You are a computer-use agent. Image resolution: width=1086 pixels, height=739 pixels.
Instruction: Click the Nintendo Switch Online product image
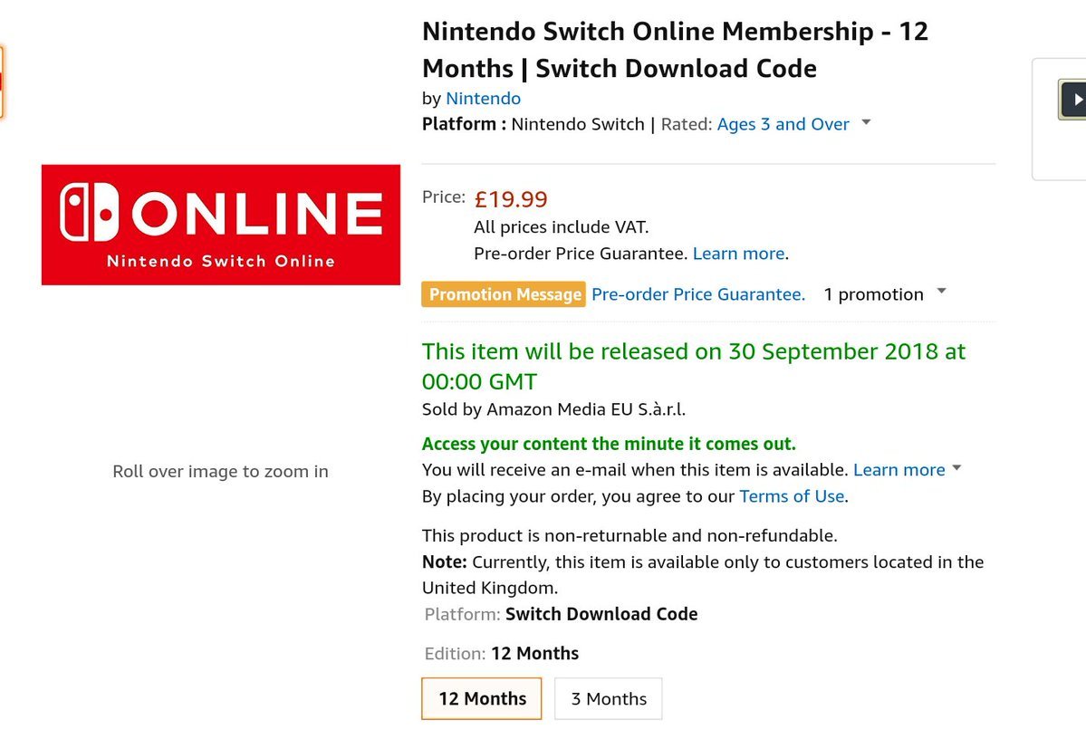(220, 225)
